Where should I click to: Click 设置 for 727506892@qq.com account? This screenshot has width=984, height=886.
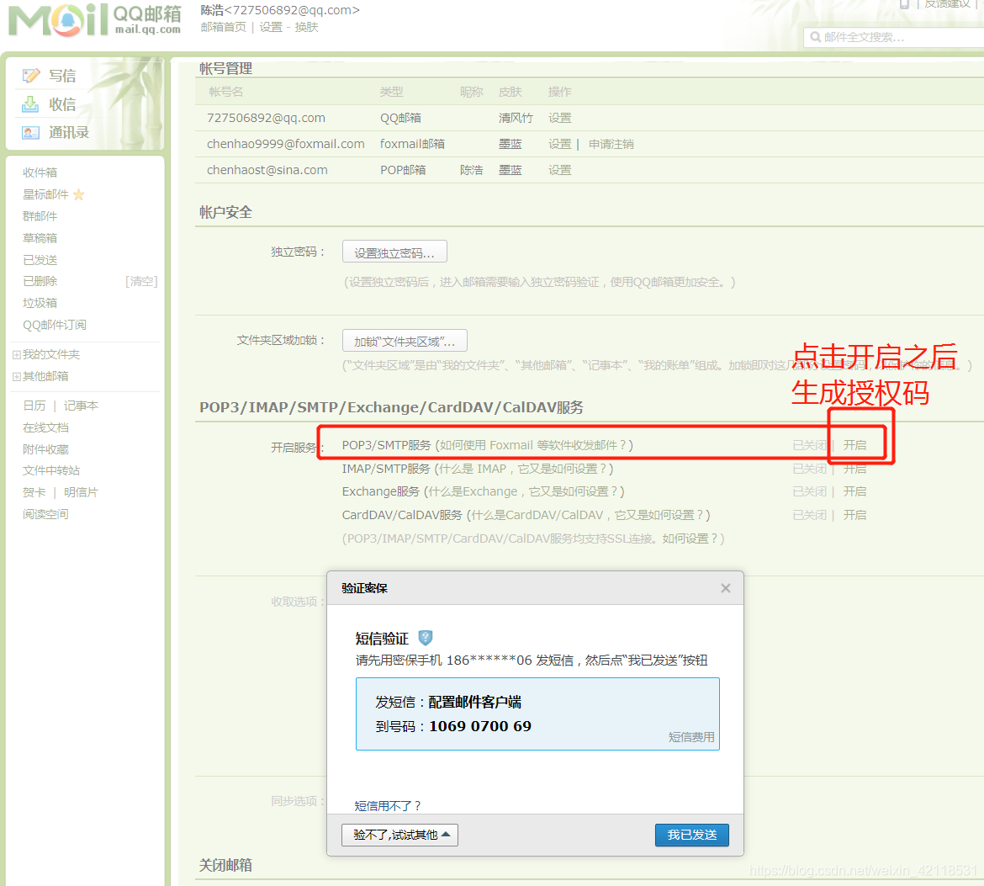pos(560,118)
